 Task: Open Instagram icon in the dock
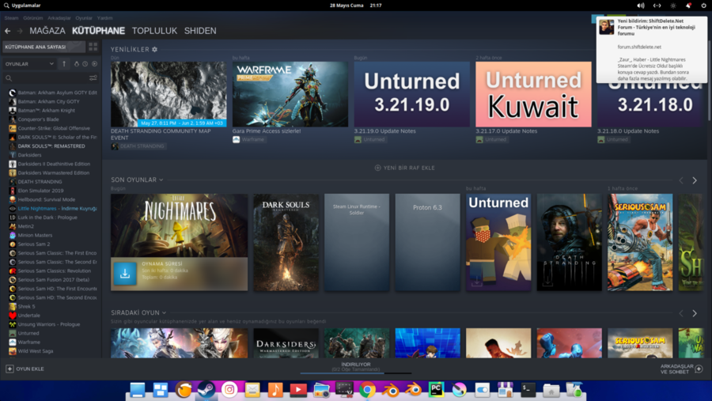click(x=229, y=390)
